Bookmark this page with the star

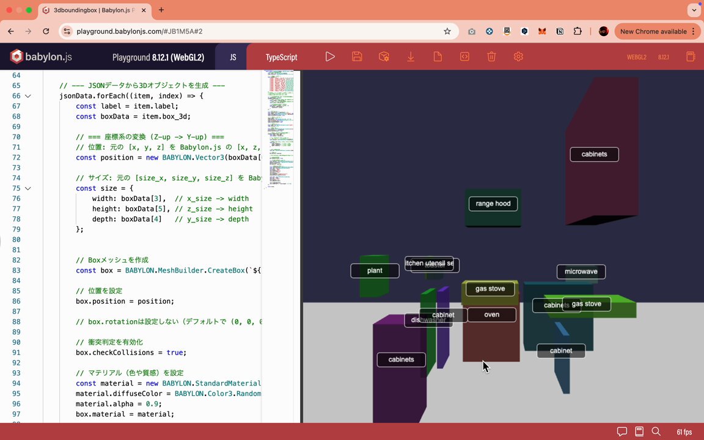[447, 31]
